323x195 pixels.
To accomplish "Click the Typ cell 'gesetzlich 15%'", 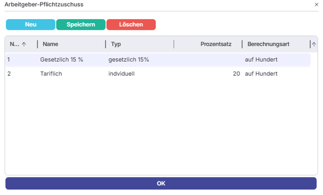I will [129, 60].
